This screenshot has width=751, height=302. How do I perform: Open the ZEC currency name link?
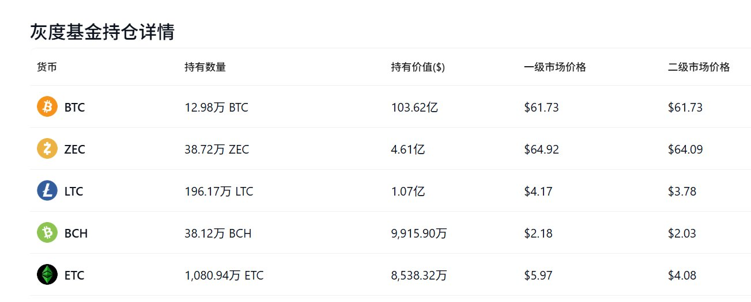(x=74, y=150)
